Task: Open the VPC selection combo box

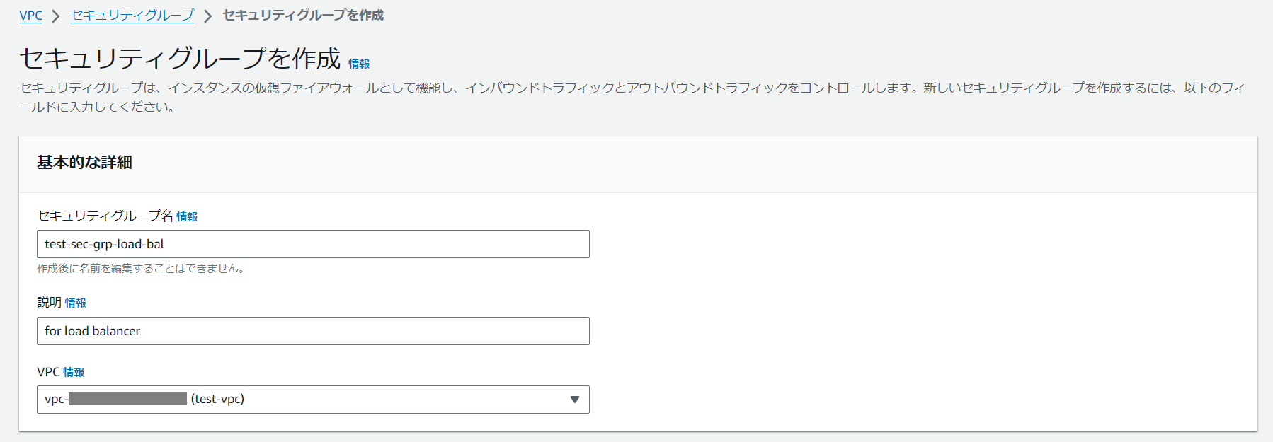Action: pyautogui.click(x=312, y=400)
